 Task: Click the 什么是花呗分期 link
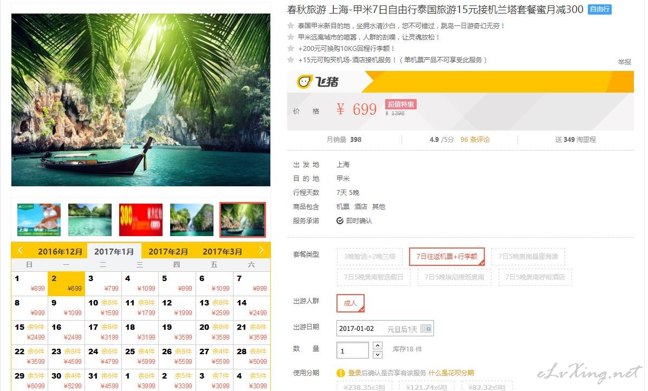(451, 373)
